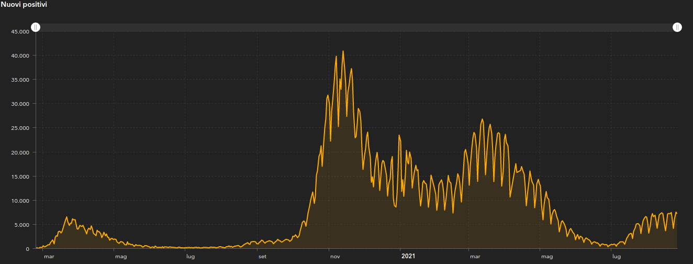Select the highest peak above 40.000
This screenshot has width=693, height=264.
pos(343,51)
